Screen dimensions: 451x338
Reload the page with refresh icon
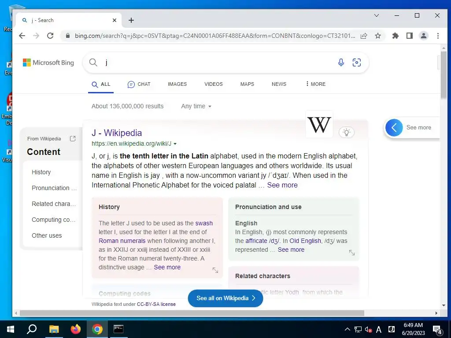[50, 36]
